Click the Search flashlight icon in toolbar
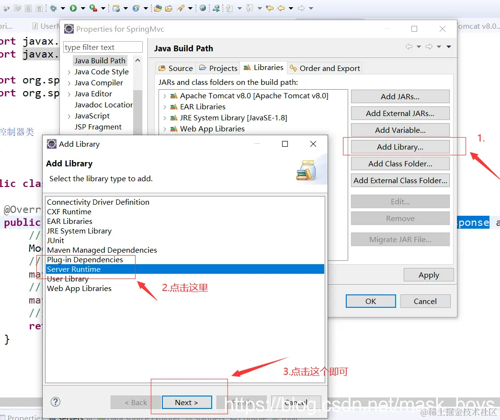 coord(181,8)
